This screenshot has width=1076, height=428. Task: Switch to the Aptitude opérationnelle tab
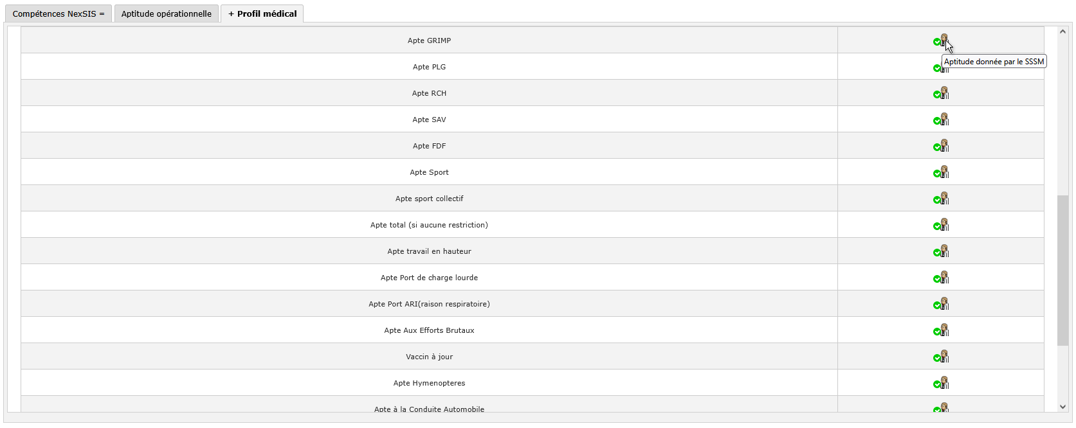(167, 13)
